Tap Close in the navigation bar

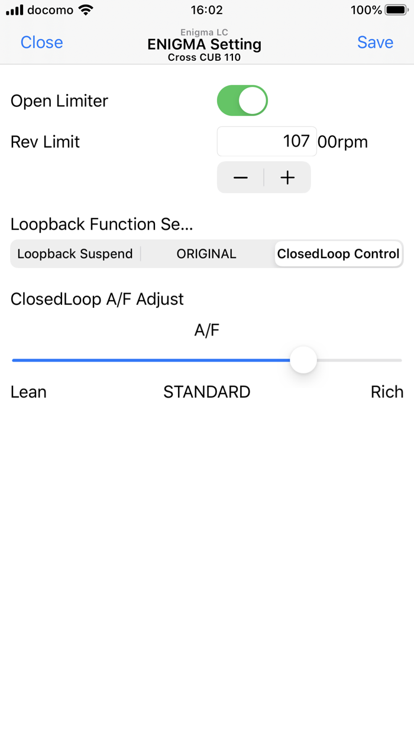pos(41,43)
